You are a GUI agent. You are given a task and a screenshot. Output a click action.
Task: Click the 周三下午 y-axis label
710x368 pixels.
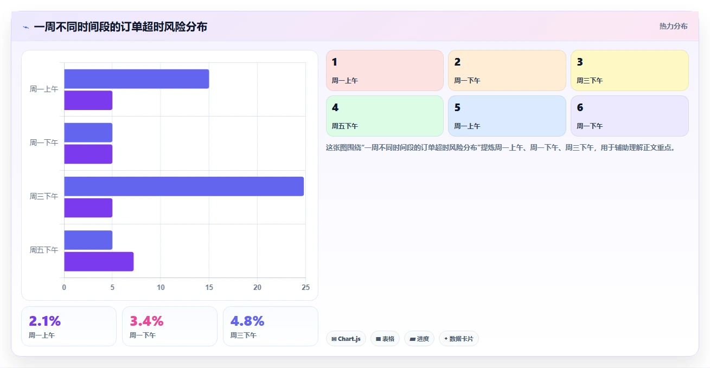point(44,197)
